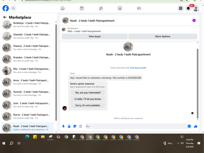Open Shanella's 2 beds conversation
Screen dimensions: 204x153
click(28, 36)
